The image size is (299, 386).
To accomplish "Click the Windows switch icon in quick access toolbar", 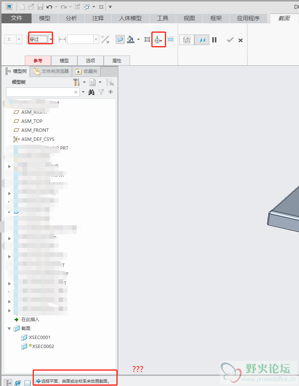I will pos(86,7).
